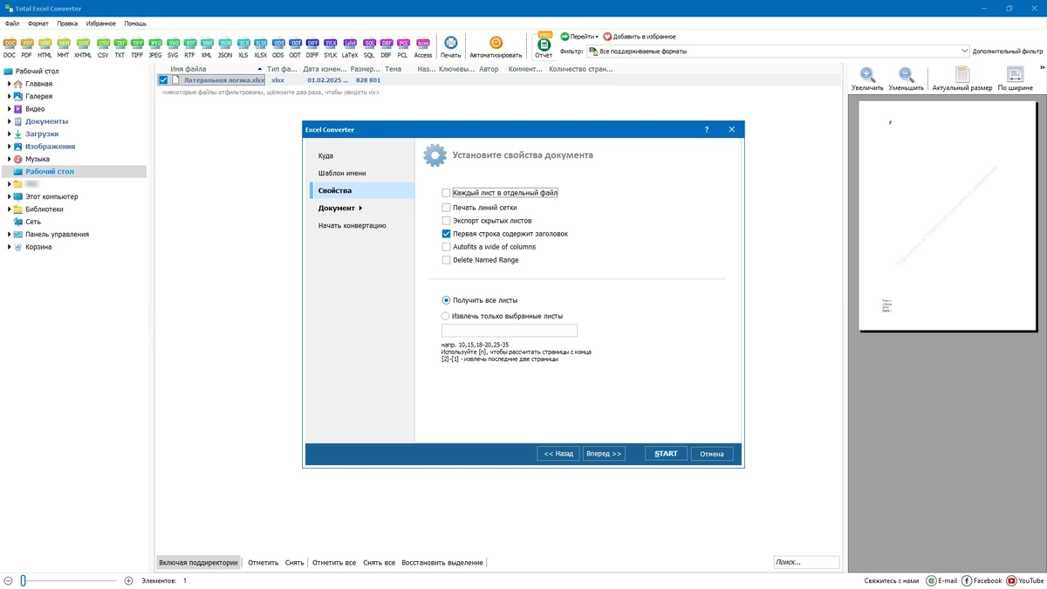
Task: Choose the JPEG format icon
Action: (155, 47)
